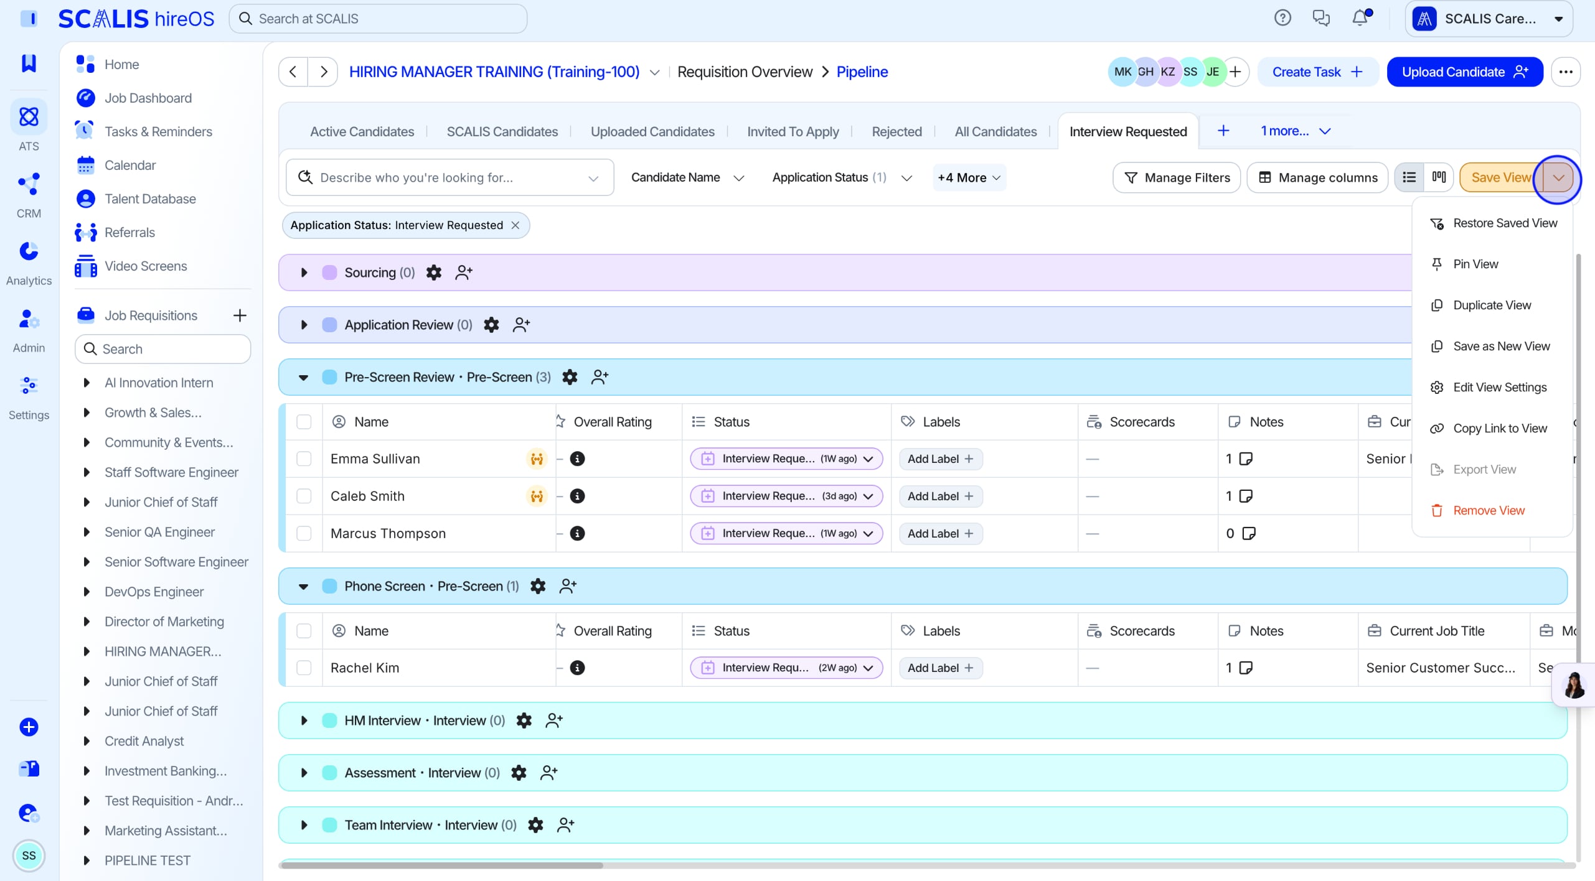This screenshot has width=1595, height=881.
Task: Switch to Rejected tab
Action: pyautogui.click(x=896, y=131)
